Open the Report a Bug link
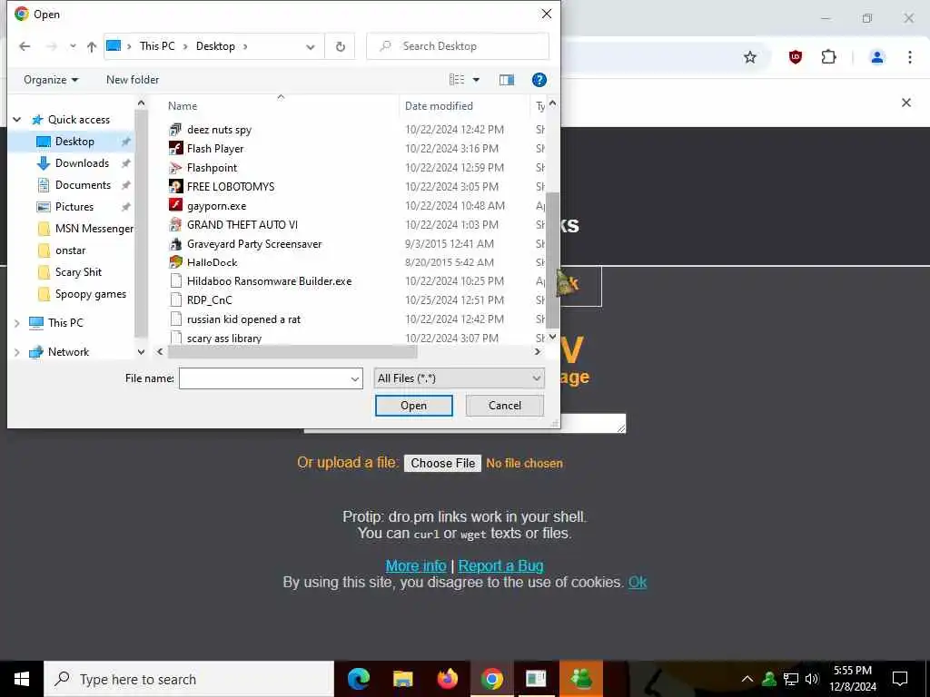 (x=501, y=566)
